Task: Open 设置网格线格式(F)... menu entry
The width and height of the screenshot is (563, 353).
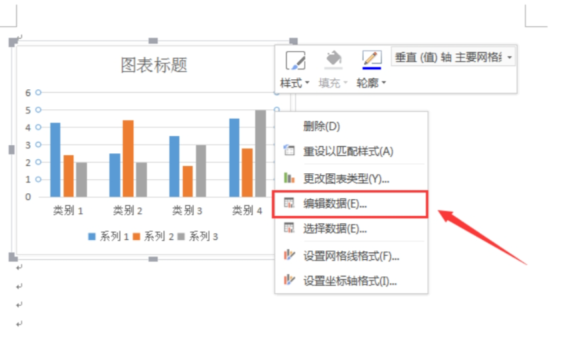Action: point(351,256)
